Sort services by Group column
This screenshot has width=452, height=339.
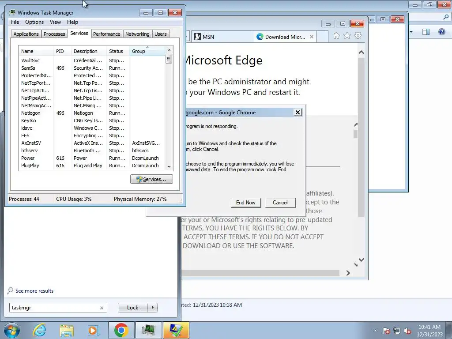[x=147, y=51]
